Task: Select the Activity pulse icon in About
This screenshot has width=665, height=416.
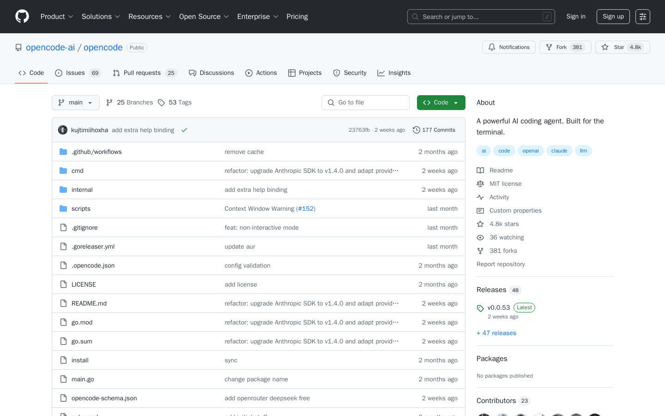Action: click(x=480, y=197)
